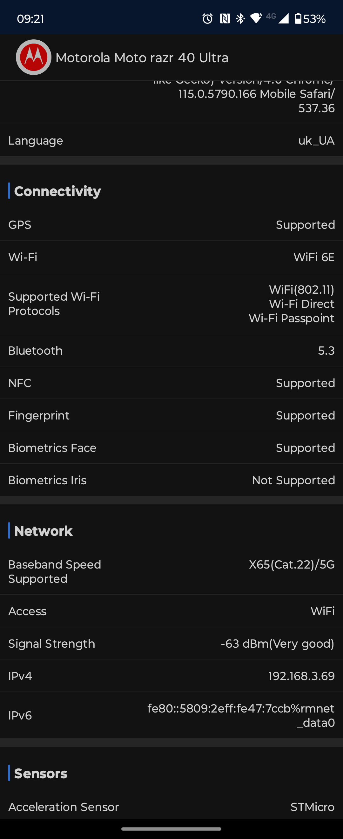This screenshot has height=839, width=343.
Task: Tap the Motorola Moto razr 40 Ultra title
Action: (142, 58)
